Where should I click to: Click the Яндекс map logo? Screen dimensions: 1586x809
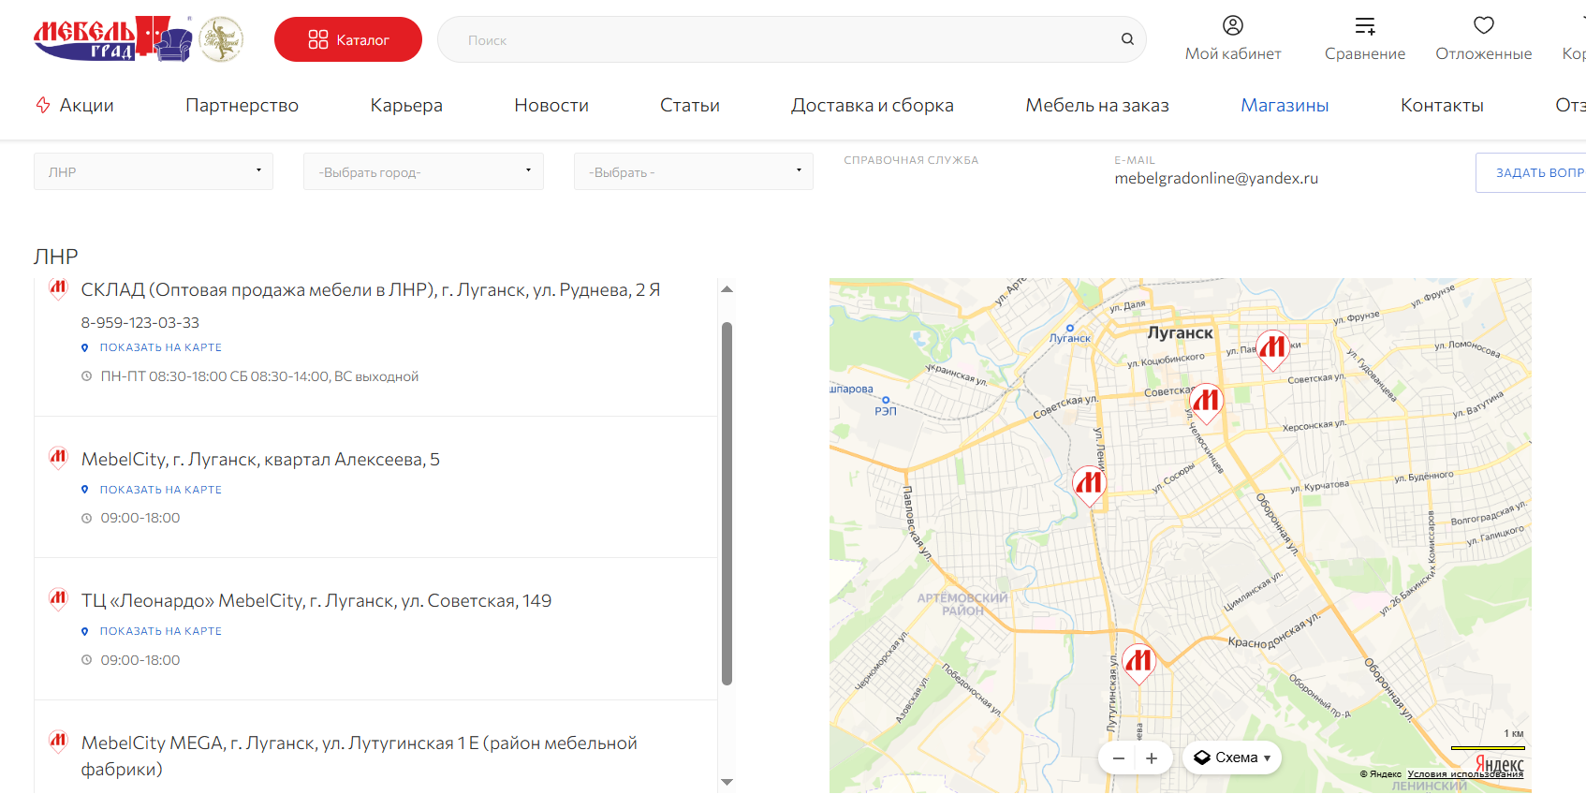(1500, 764)
